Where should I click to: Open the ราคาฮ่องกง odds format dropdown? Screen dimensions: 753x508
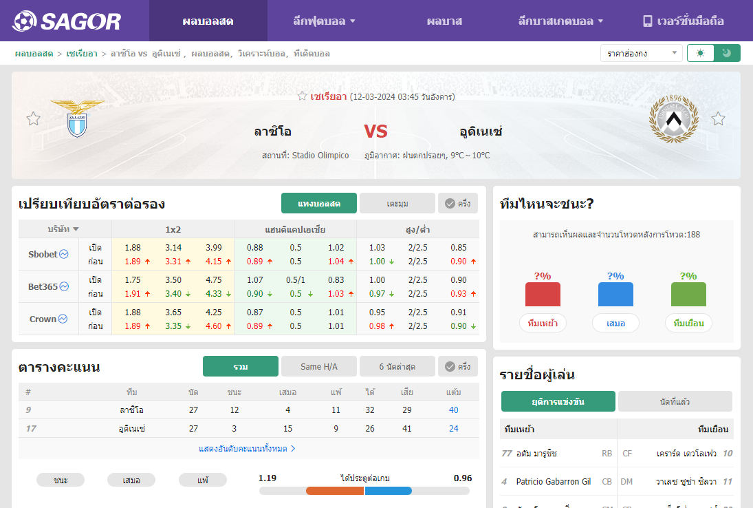pyautogui.click(x=641, y=53)
